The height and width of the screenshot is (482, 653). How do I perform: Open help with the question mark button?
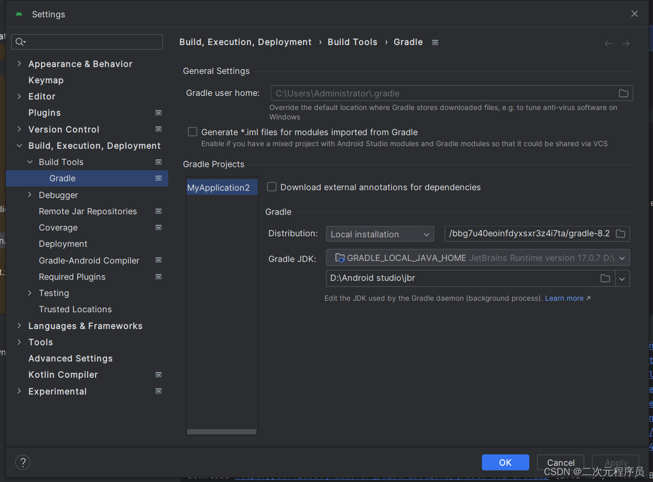[x=23, y=462]
